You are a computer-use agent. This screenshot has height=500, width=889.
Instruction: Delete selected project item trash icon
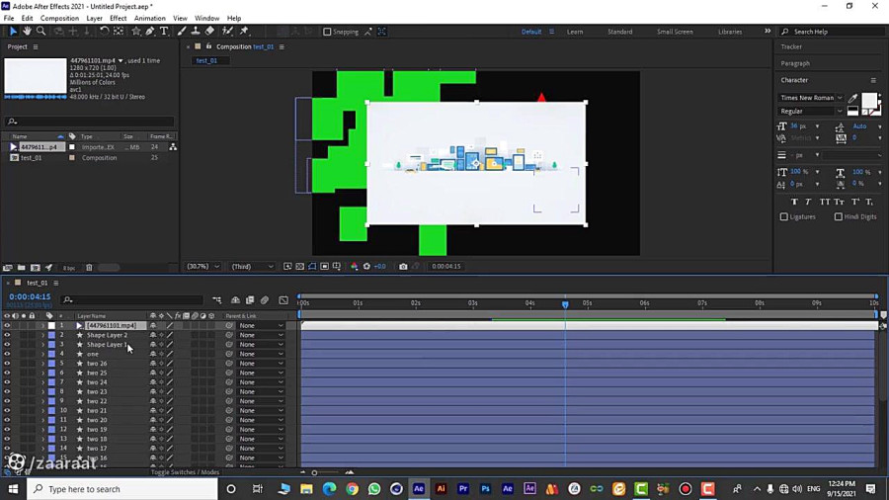tap(89, 268)
